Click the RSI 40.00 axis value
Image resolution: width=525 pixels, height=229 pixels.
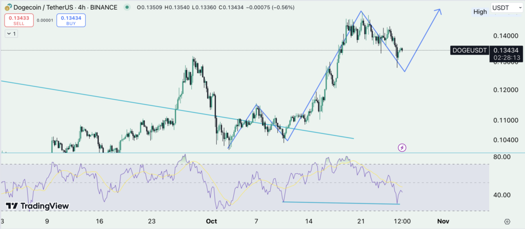[502, 195]
